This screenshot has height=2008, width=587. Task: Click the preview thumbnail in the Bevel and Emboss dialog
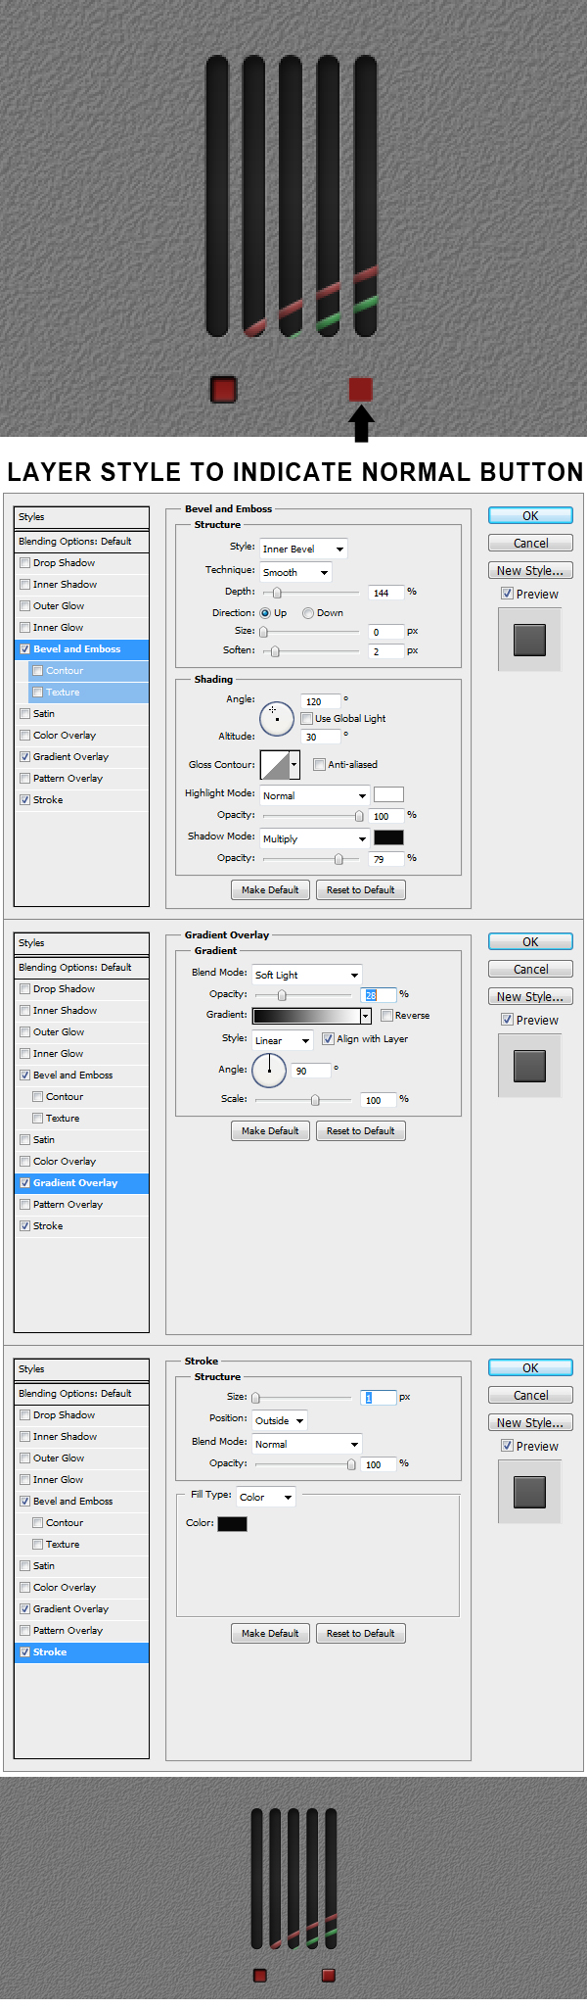(x=529, y=640)
